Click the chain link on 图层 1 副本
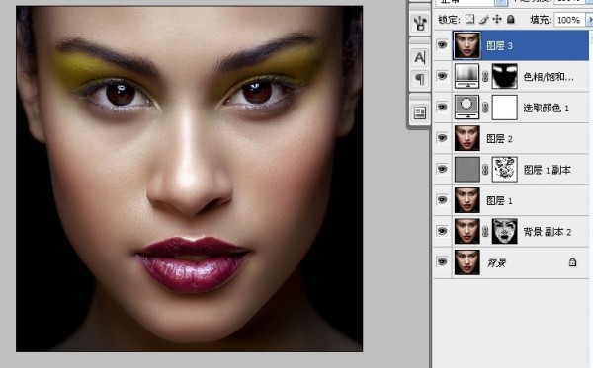This screenshot has height=368, width=593. (x=485, y=170)
